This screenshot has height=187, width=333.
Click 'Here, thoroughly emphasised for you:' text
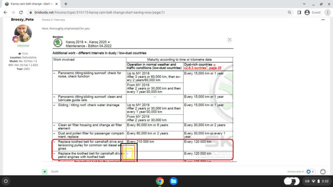pos(66,29)
